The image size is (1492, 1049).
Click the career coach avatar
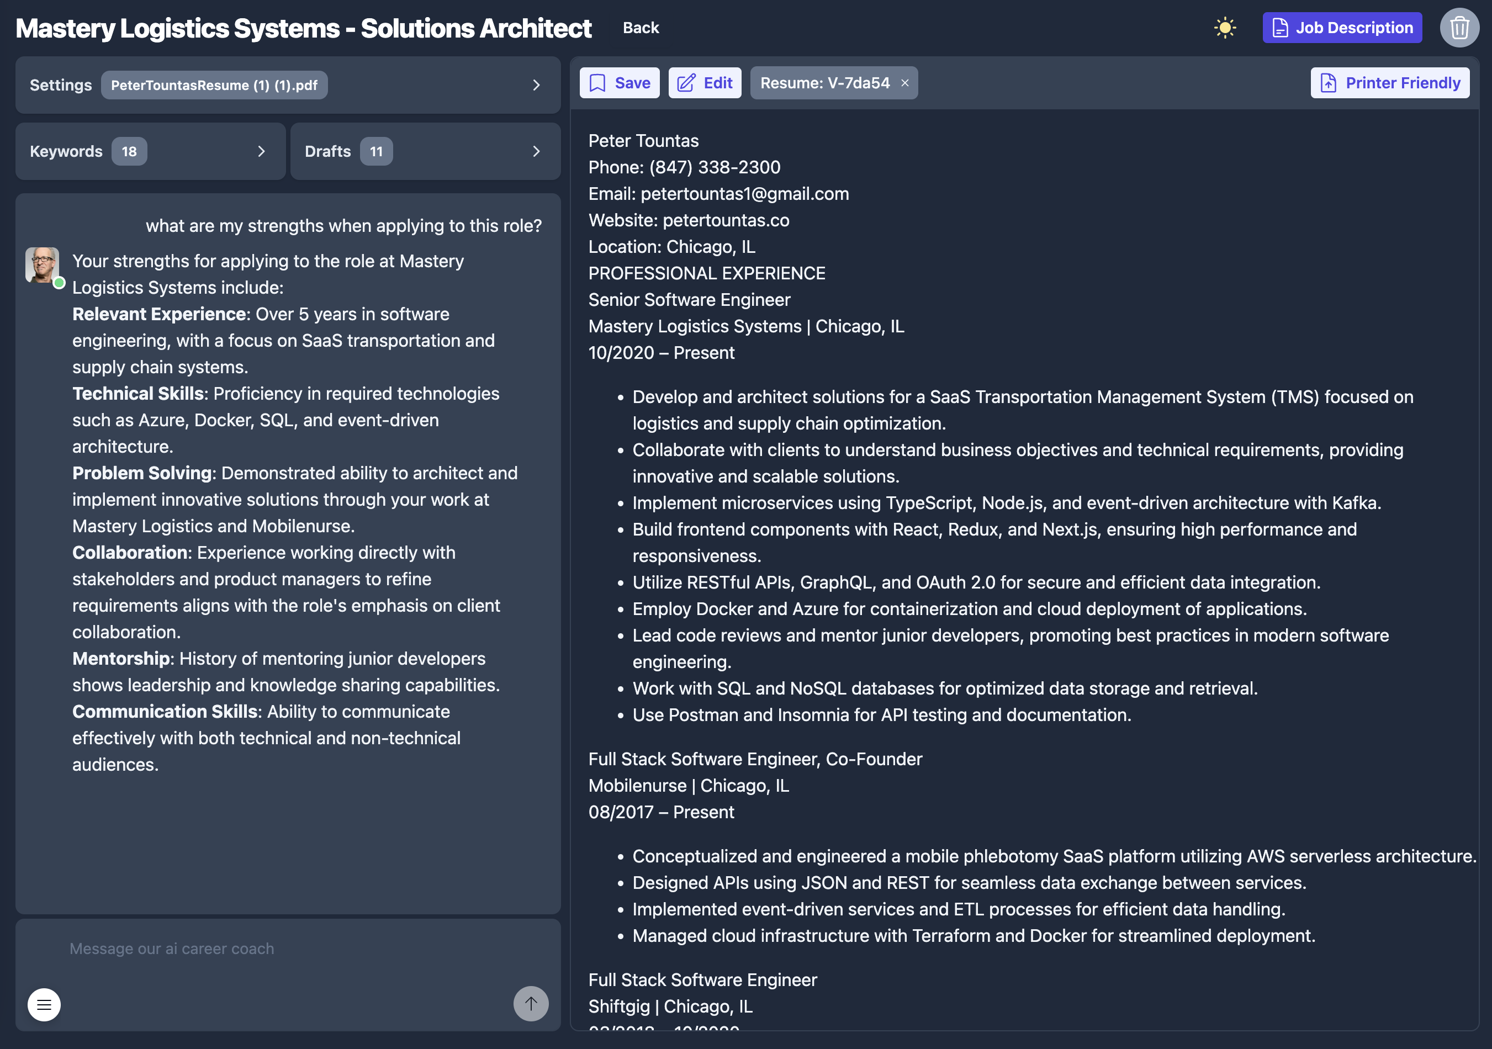pos(42,264)
